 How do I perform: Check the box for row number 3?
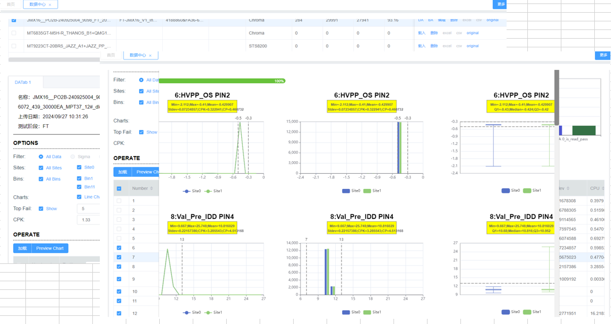(x=119, y=220)
